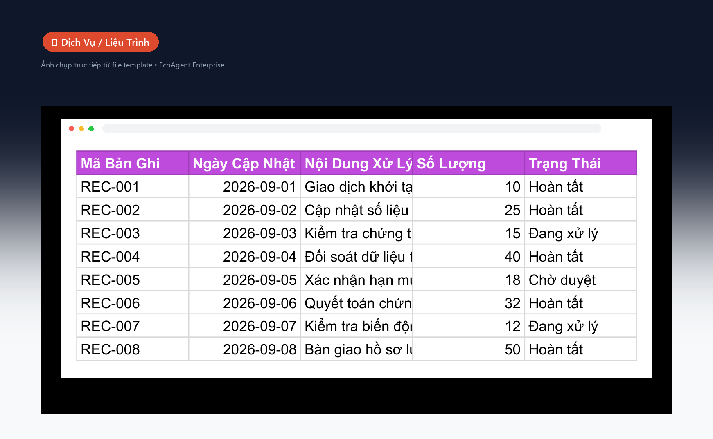This screenshot has width=713, height=439.
Task: Click the Chờ duyệt status cell
Action: 580,280
